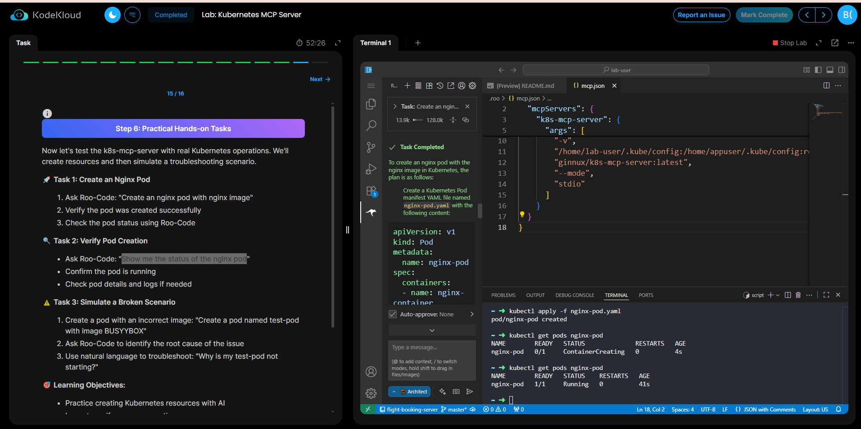Switch to the OUTPUT panel tab
The image size is (861, 429).
coord(535,295)
